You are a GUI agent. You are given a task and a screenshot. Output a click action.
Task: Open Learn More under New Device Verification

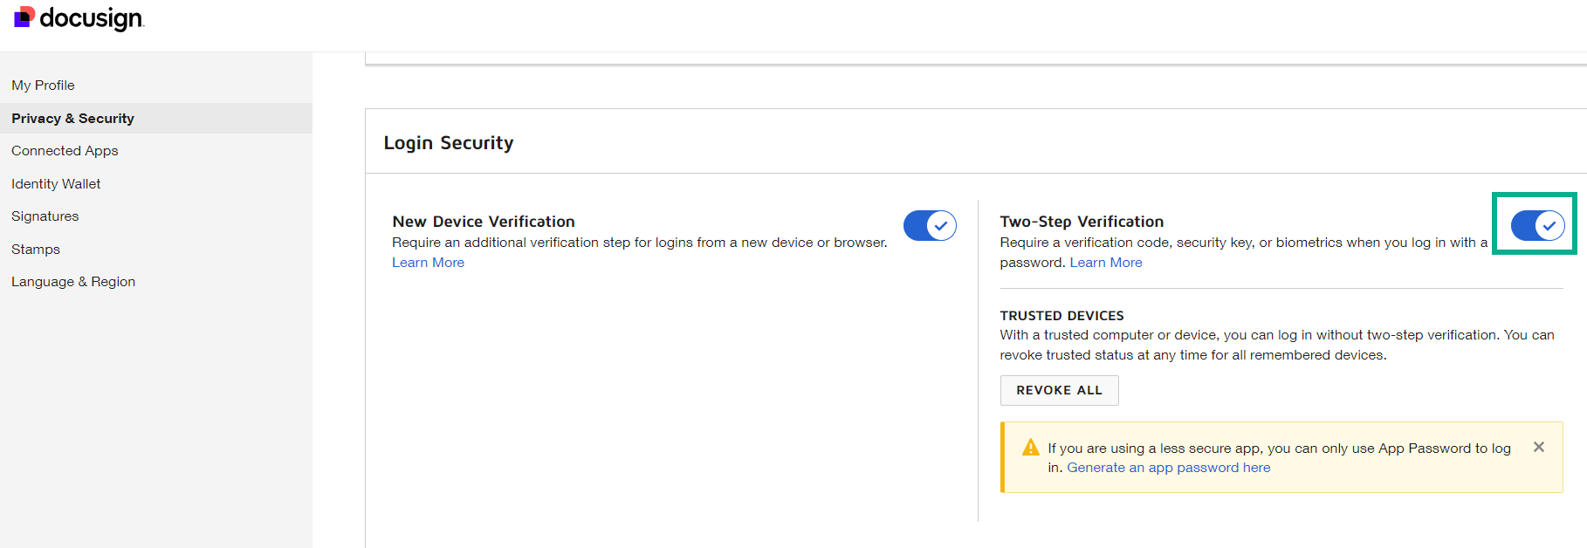tap(428, 263)
